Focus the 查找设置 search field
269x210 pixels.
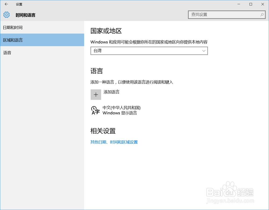[226, 15]
